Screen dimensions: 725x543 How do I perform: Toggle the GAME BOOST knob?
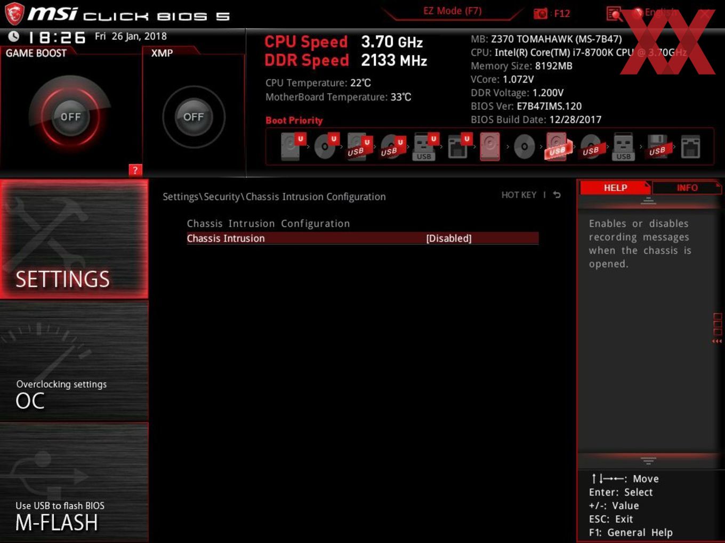70,117
